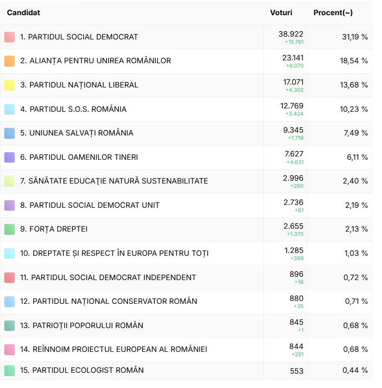Image resolution: width=382 pixels, height=388 pixels.
Task: Select the percentage 18,54 %
Action: click(354, 61)
